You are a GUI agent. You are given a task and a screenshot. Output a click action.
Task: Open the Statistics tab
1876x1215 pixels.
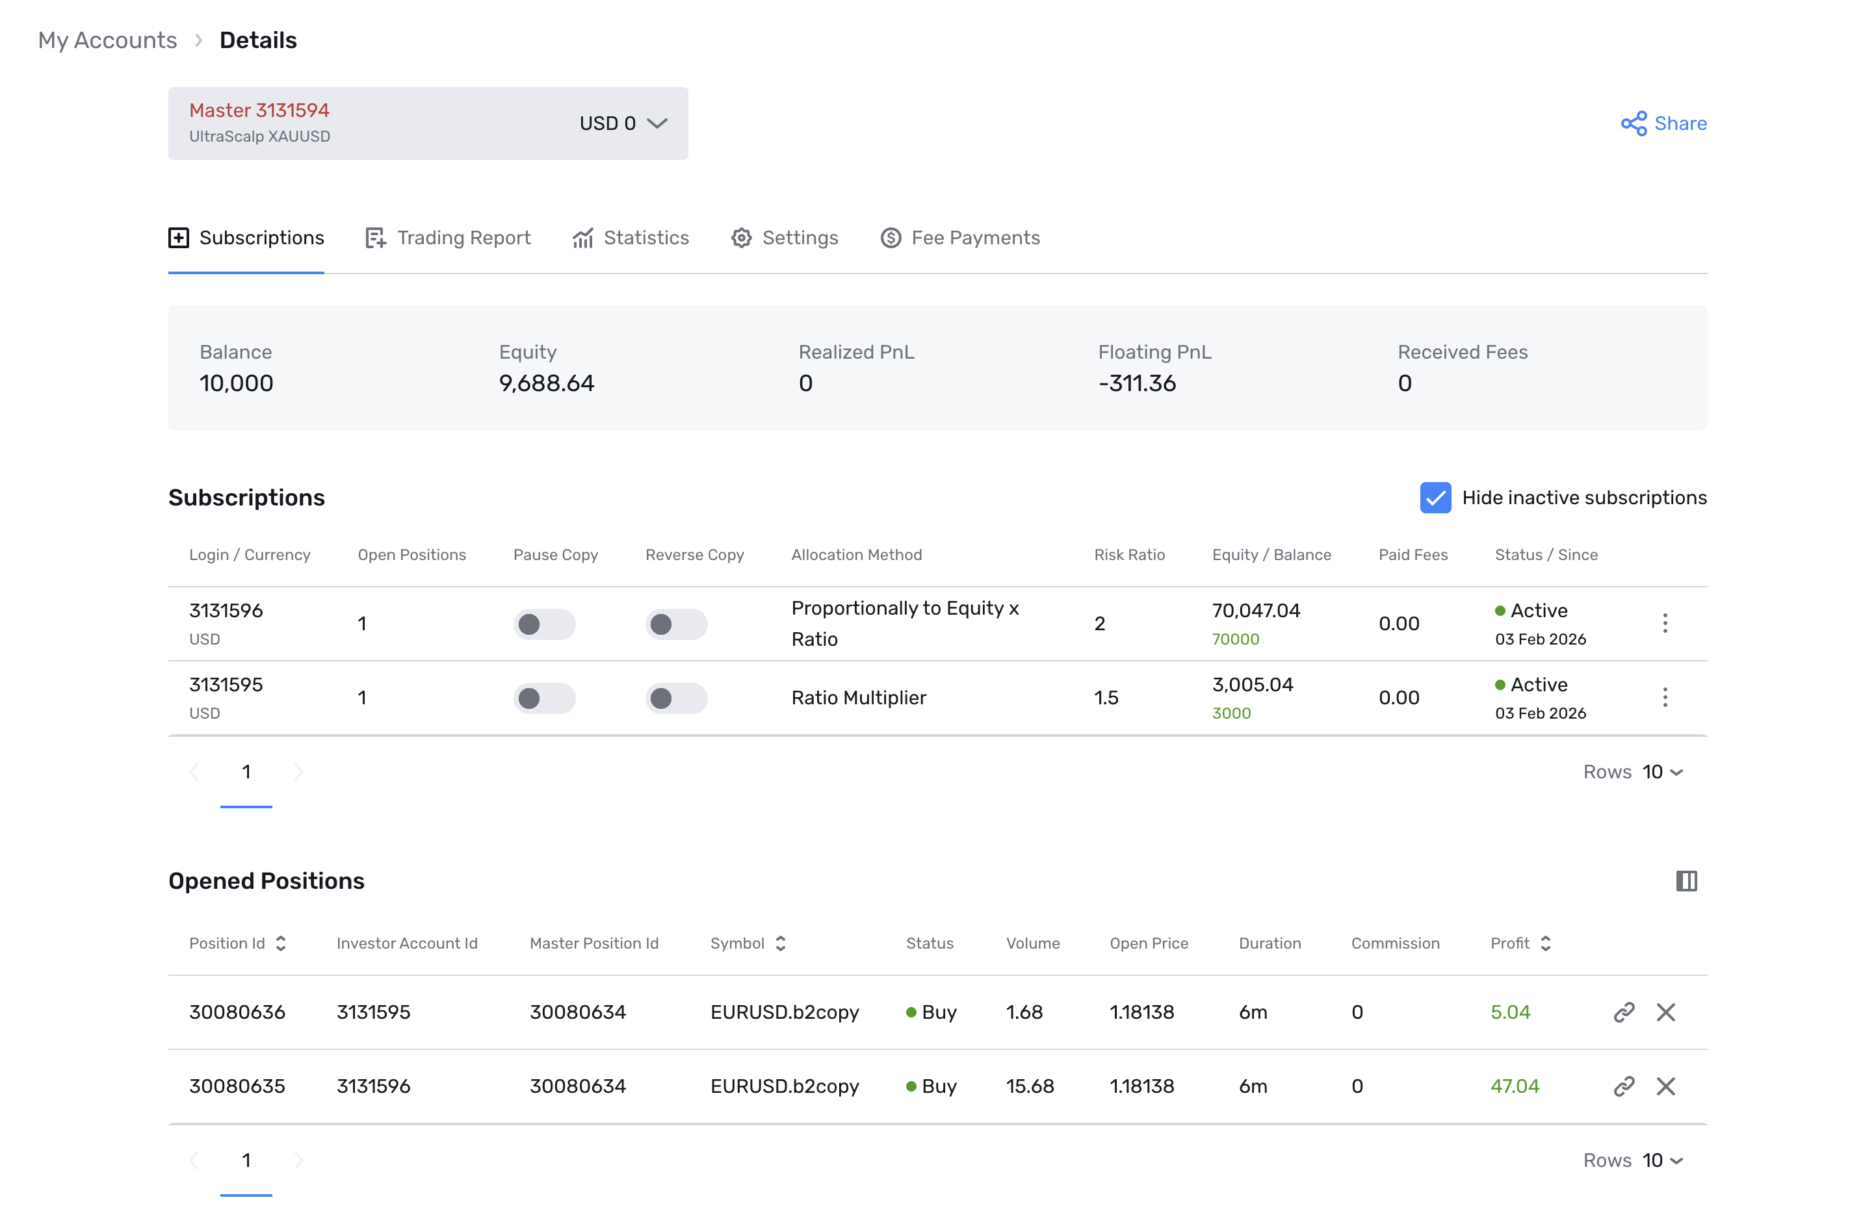pos(631,238)
